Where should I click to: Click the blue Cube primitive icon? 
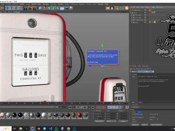(x=40, y=8)
